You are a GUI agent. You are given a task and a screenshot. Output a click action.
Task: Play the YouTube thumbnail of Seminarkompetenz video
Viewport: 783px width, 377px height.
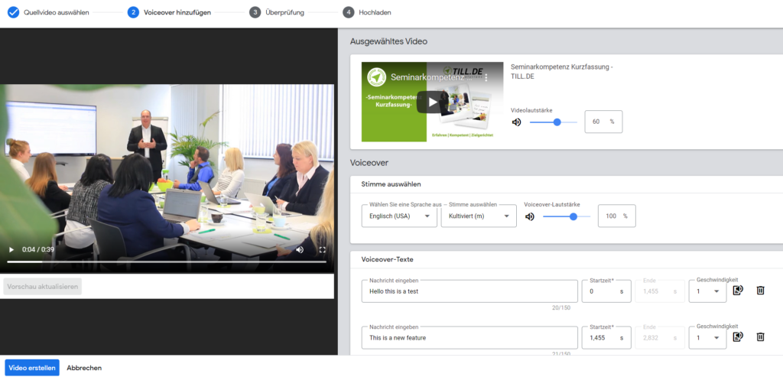432,102
